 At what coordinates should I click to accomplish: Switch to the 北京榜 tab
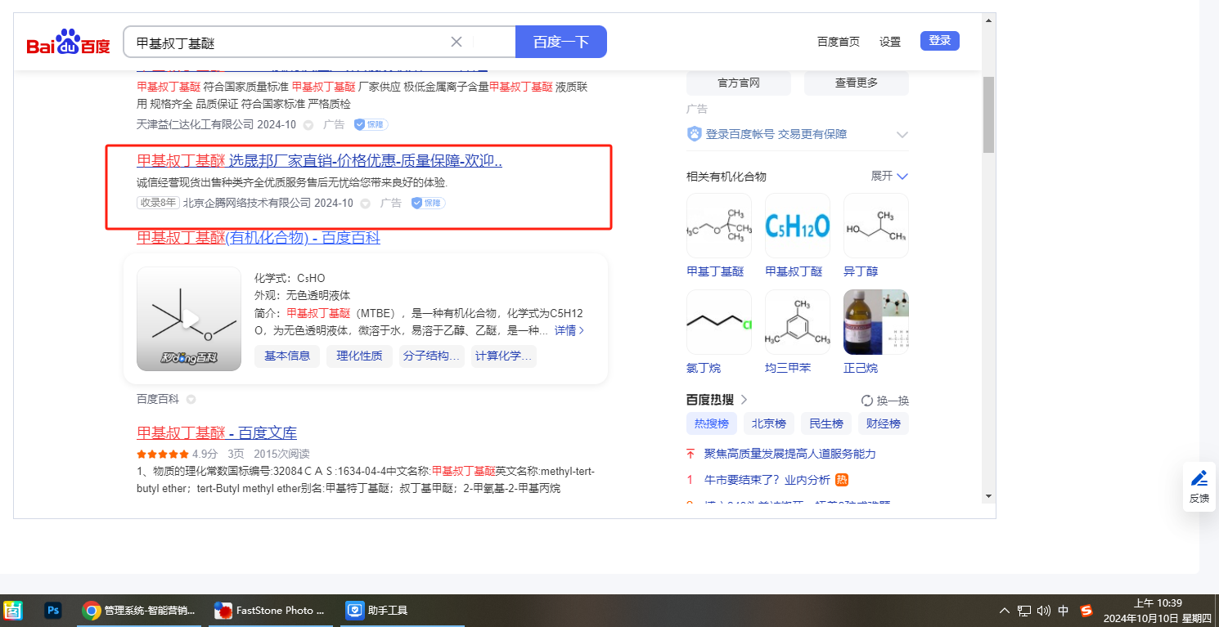point(768,423)
